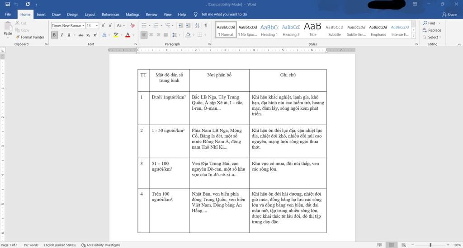Switch to the Layout tab
Viewport: 463px width, 248px height.
coord(90,14)
